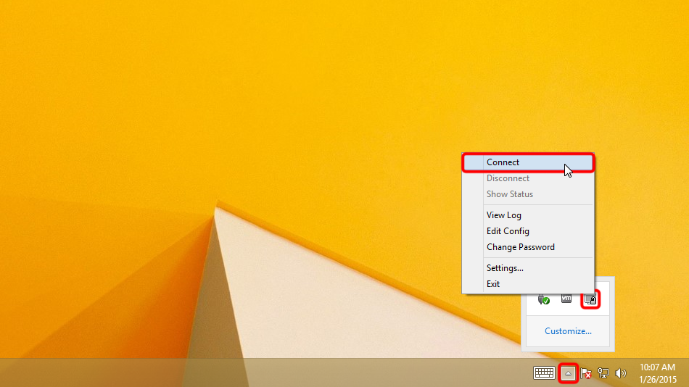Click the VMware Tools tray icon
Screen dimensions: 689x387
pos(566,299)
